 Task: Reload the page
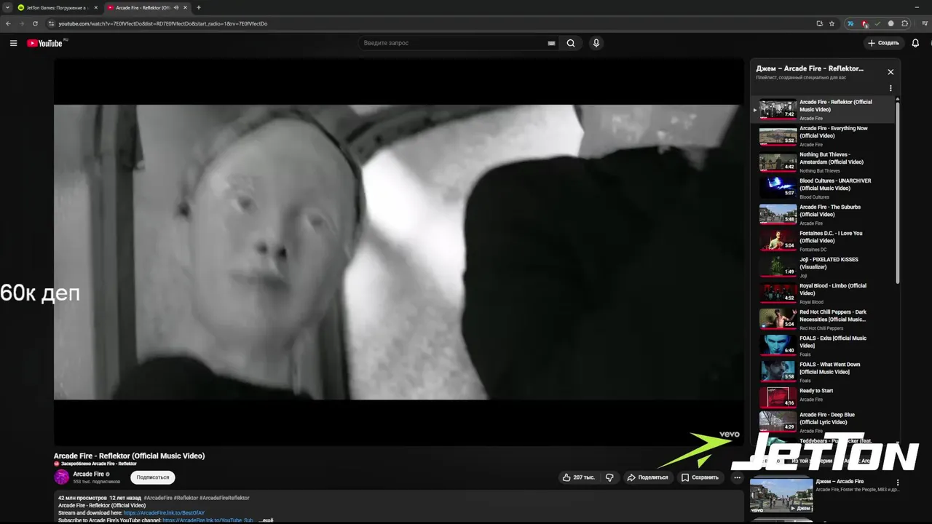click(x=35, y=23)
